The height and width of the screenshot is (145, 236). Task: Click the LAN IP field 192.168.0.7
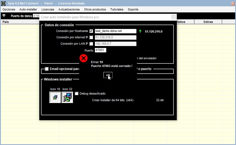pyautogui.click(x=116, y=44)
